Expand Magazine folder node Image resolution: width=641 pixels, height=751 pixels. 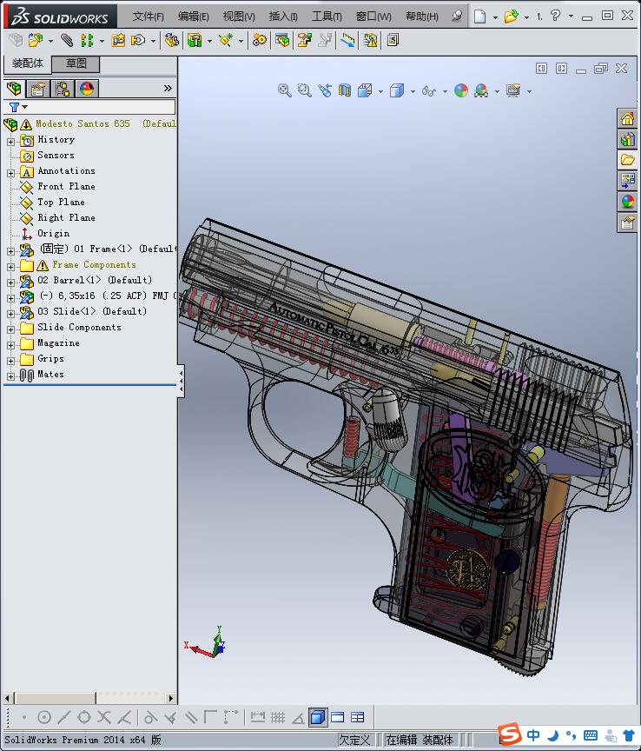pos(11,345)
